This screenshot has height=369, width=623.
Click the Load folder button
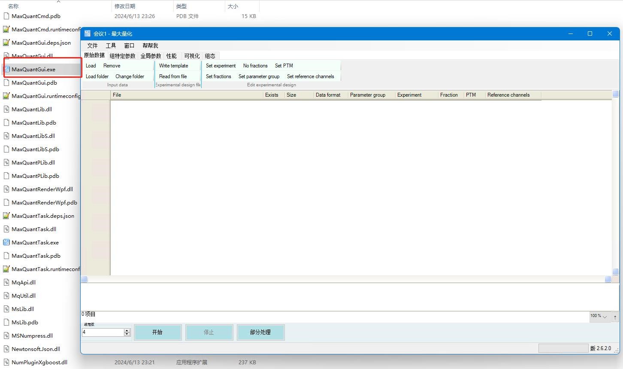click(x=97, y=76)
